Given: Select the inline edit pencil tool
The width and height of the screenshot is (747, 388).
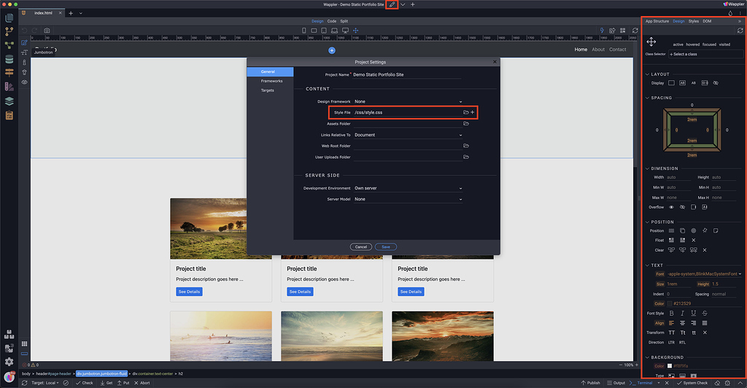Looking at the screenshot, I should pos(24,43).
